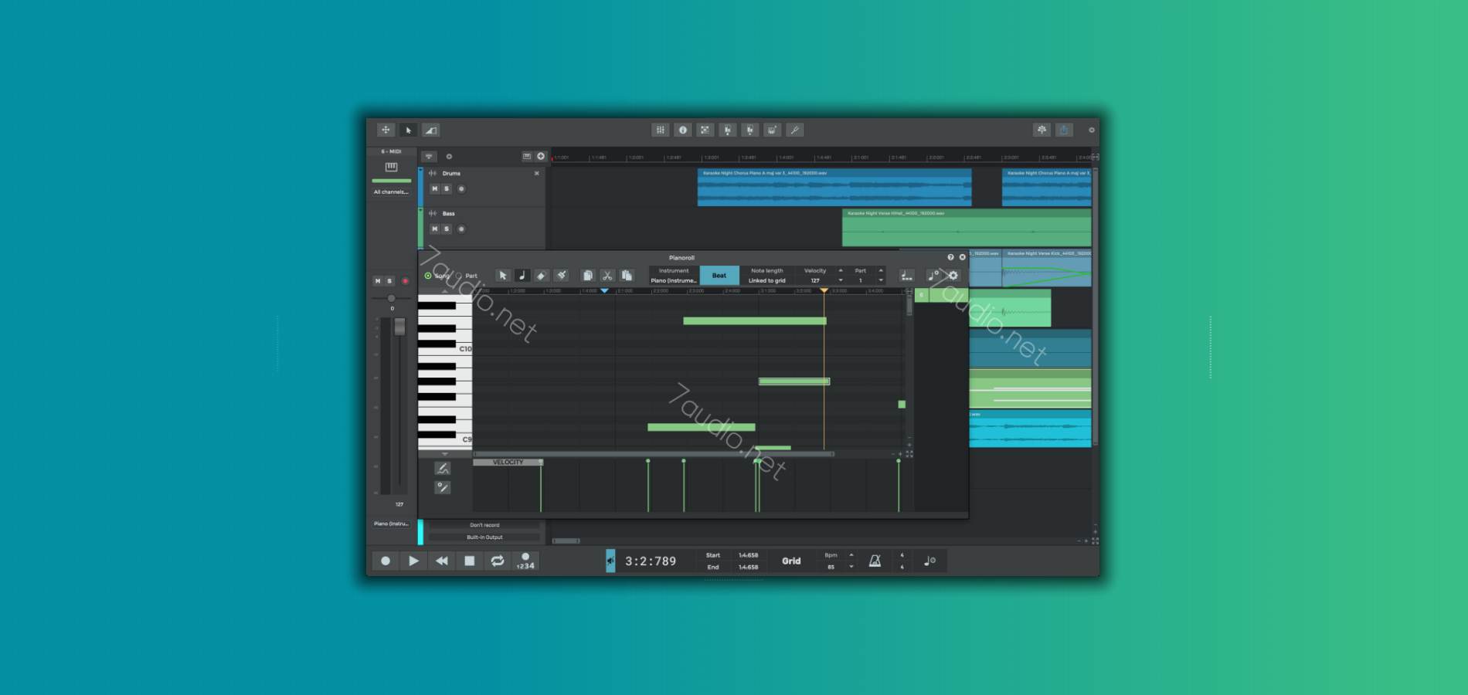The image size is (1468, 695).
Task: Toggle the speaker icon beside time display
Action: coord(610,561)
